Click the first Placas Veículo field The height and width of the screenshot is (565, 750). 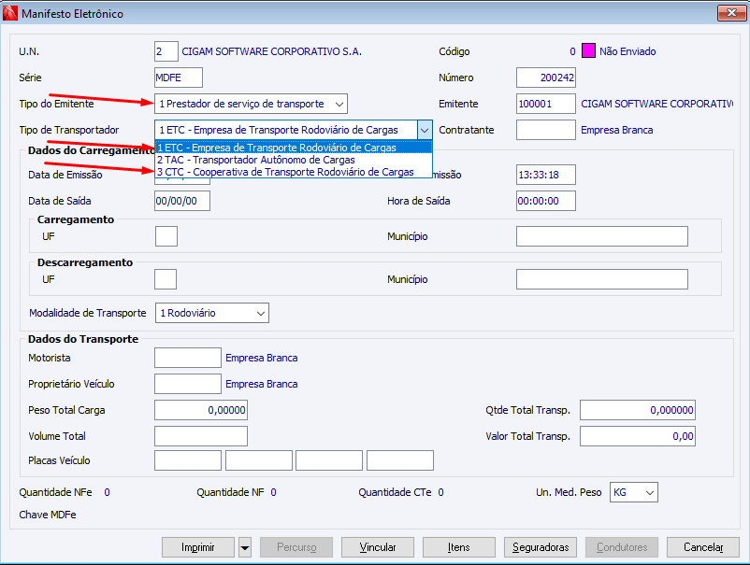(x=187, y=460)
